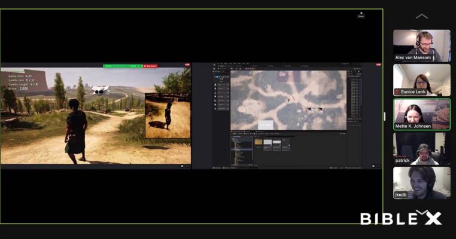
Task: Click the white label box in editor viewport
Action: coord(266,125)
